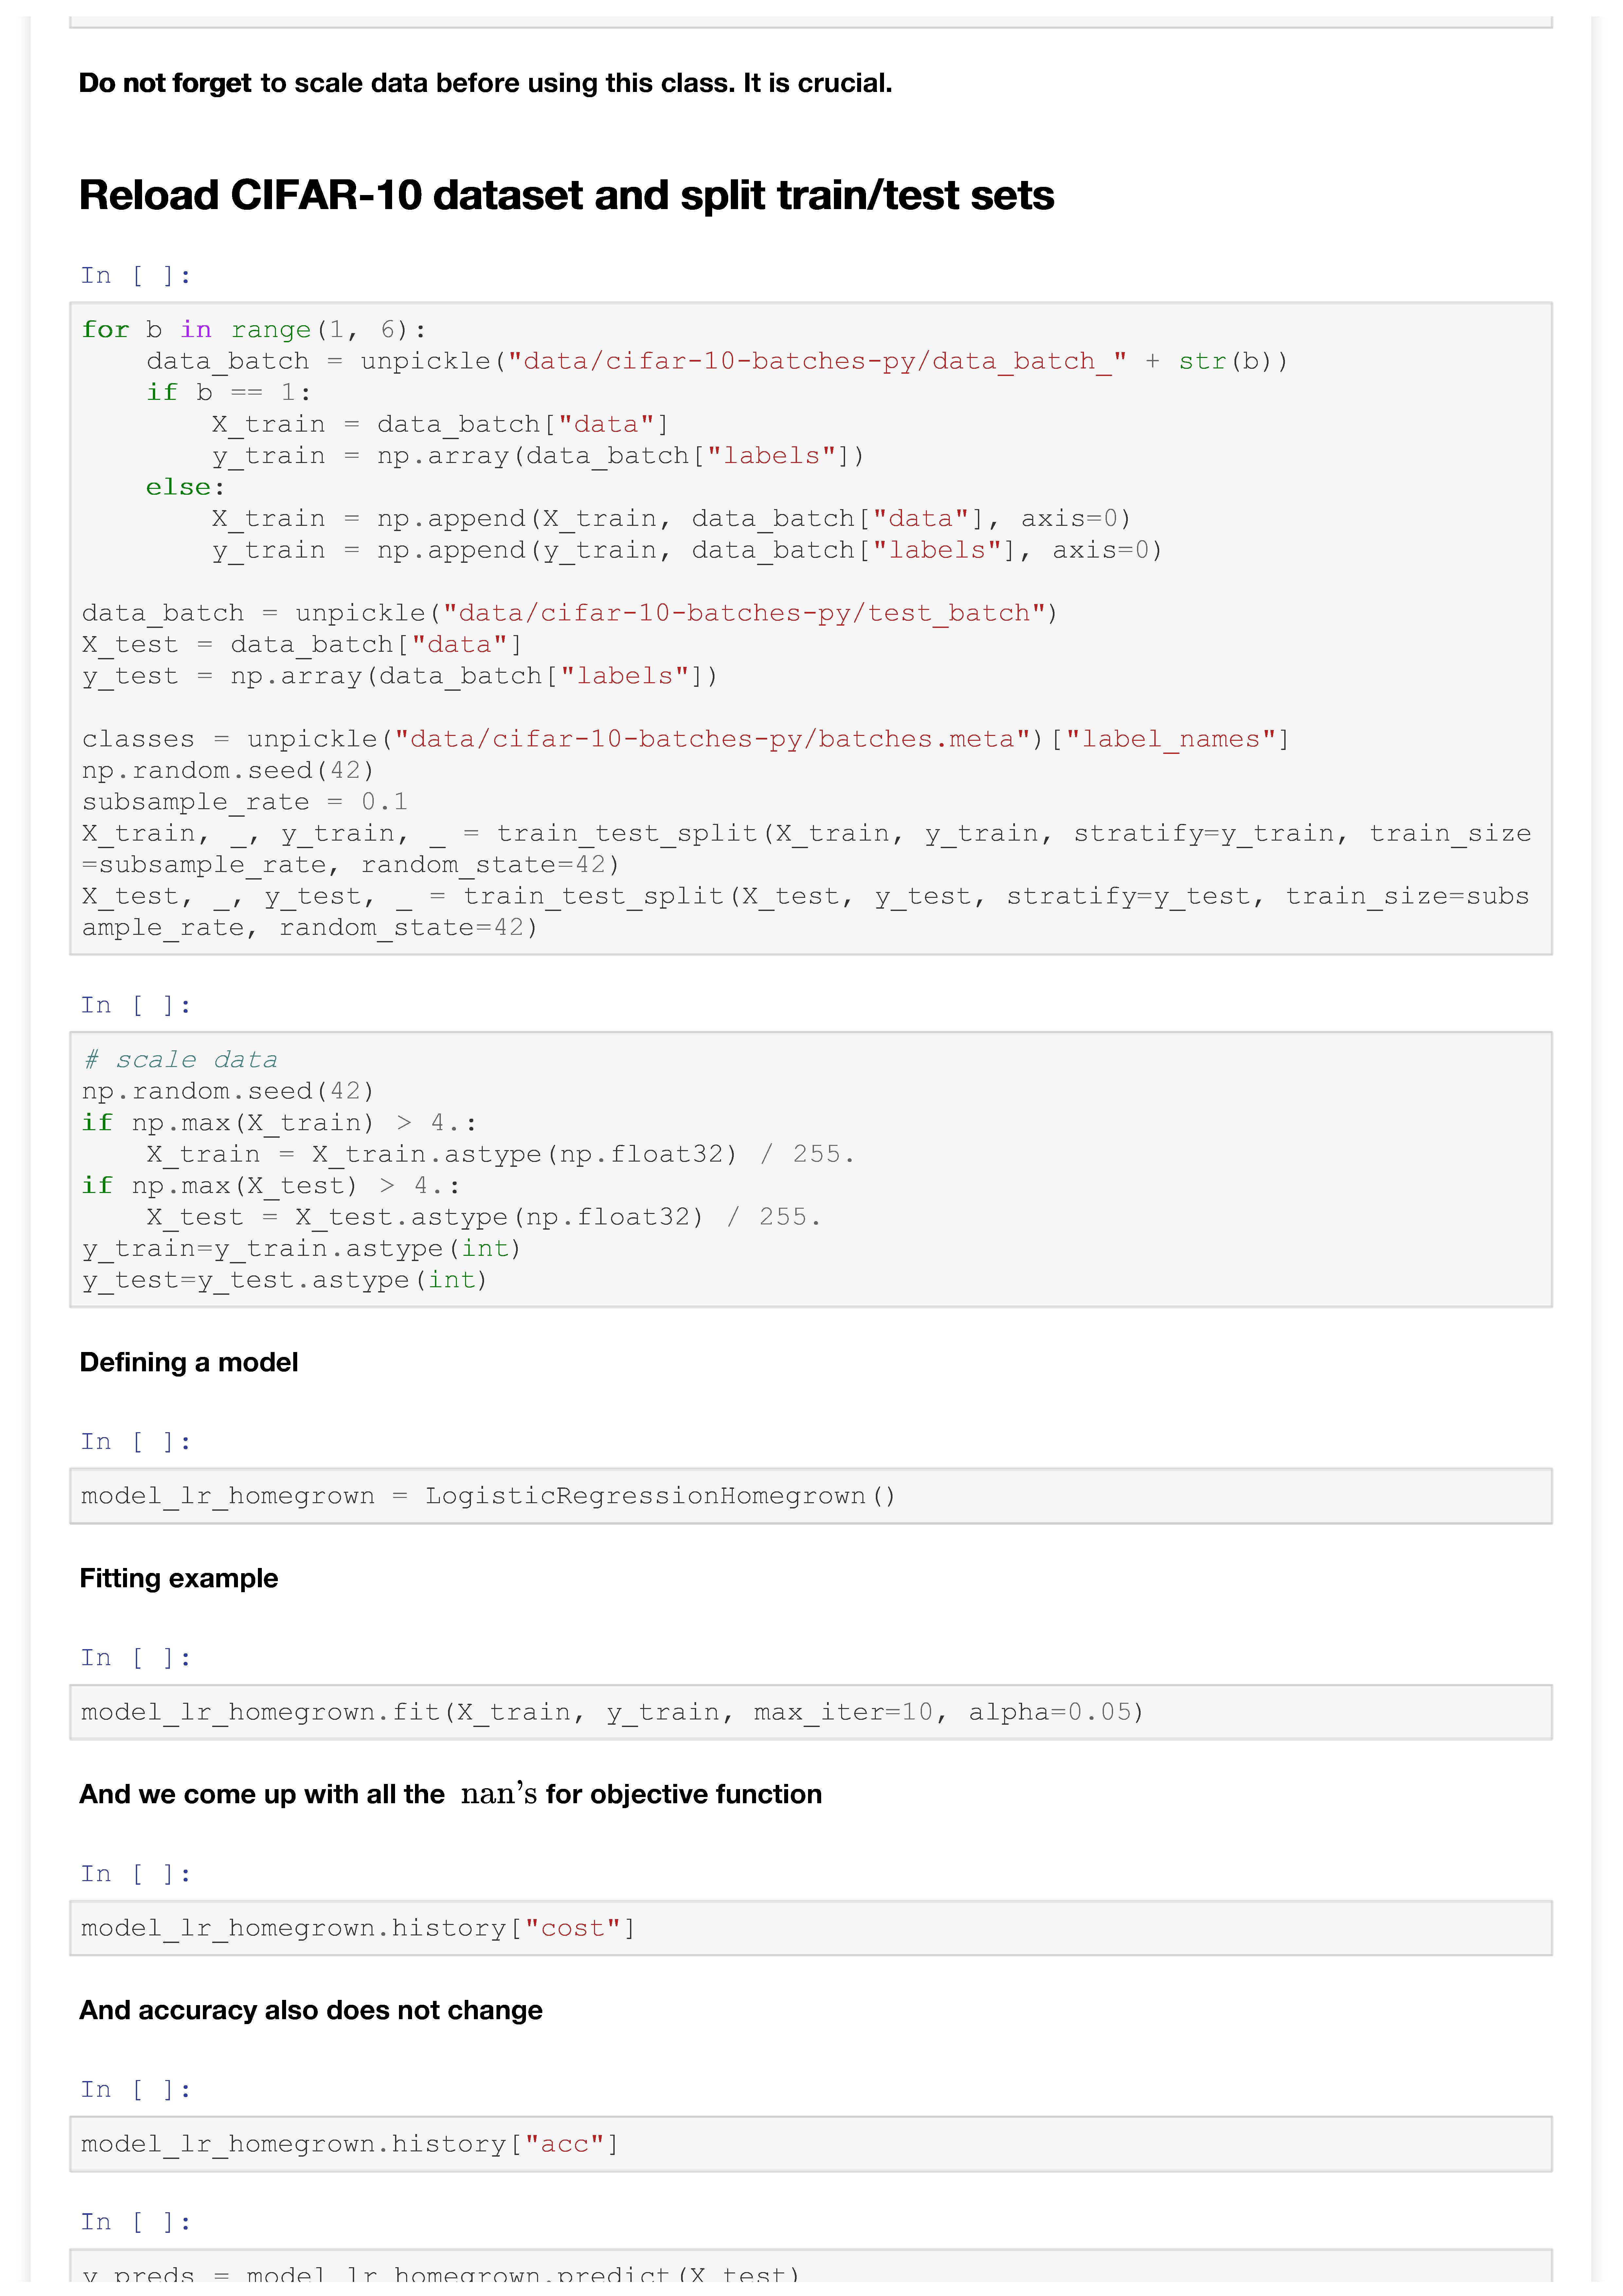
Task: Click 'And accuracy also does not change' text
Action: pos(311,2011)
